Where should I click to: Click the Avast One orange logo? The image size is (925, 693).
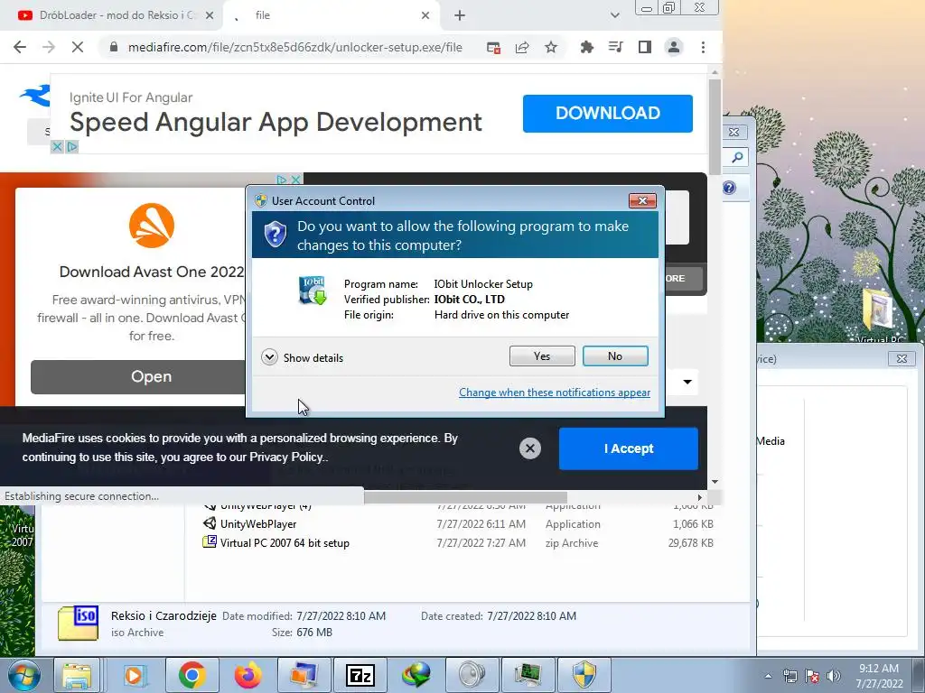pyautogui.click(x=152, y=226)
